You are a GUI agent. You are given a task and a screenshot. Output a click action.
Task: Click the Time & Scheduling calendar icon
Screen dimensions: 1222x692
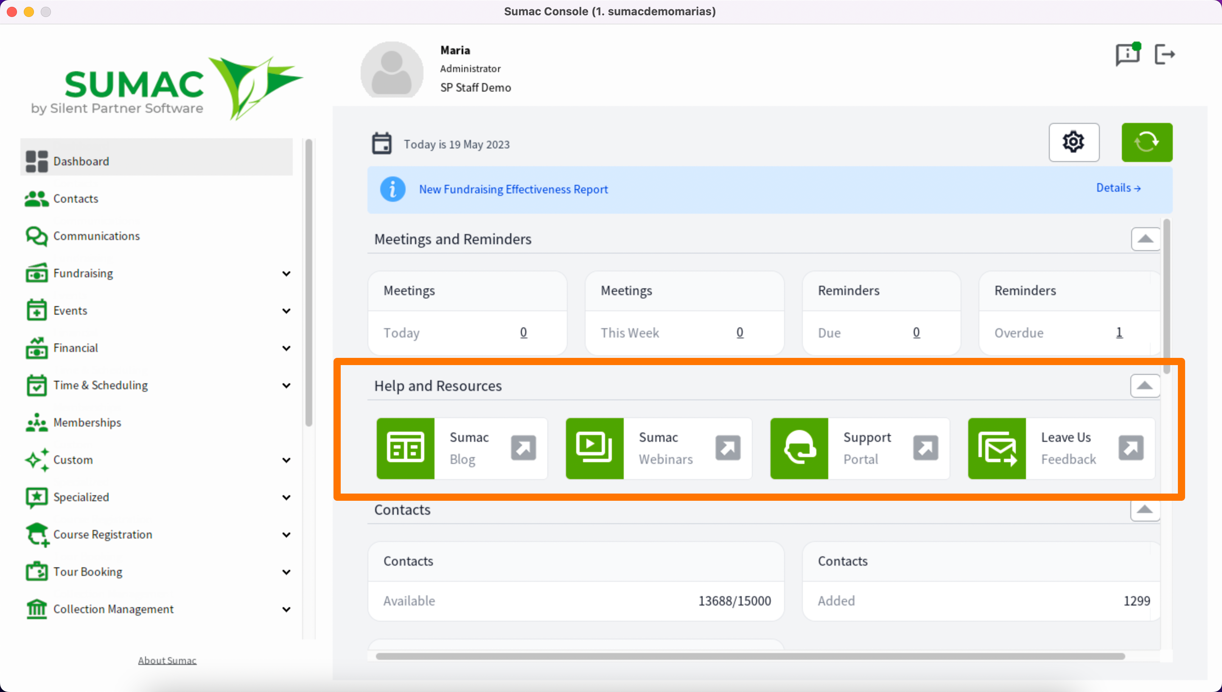(x=36, y=385)
